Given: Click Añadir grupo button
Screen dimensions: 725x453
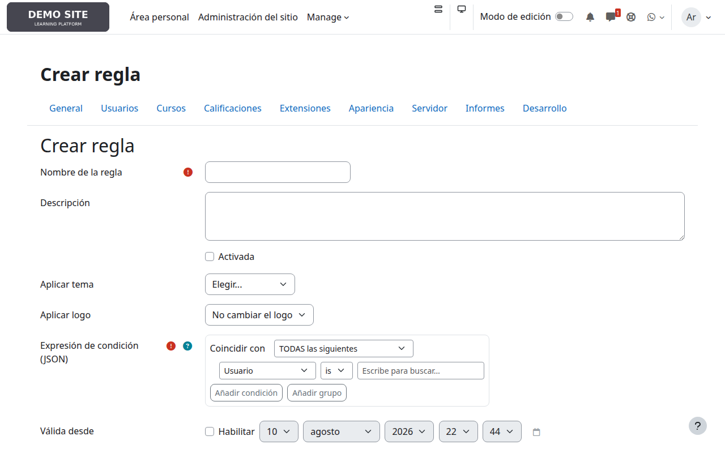Looking at the screenshot, I should click(317, 392).
